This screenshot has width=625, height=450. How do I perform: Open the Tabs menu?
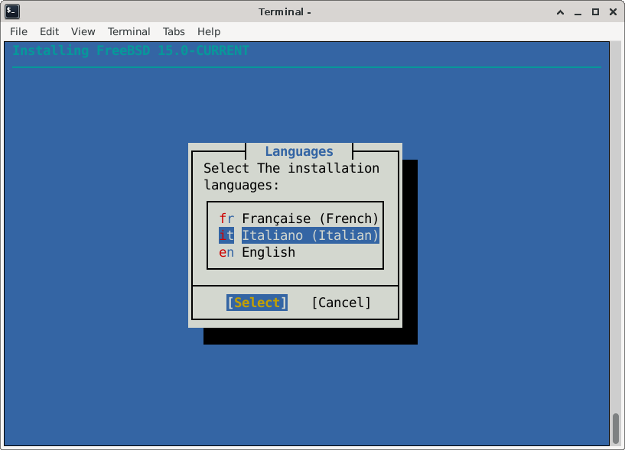pyautogui.click(x=174, y=31)
